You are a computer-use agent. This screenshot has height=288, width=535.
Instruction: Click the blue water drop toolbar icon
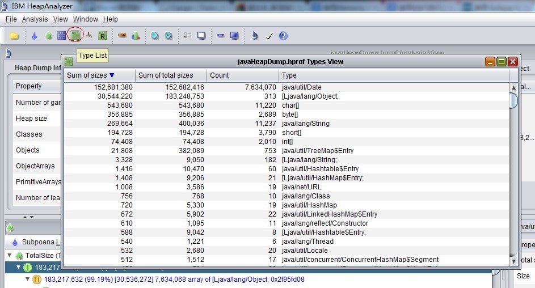pyautogui.click(x=34, y=36)
